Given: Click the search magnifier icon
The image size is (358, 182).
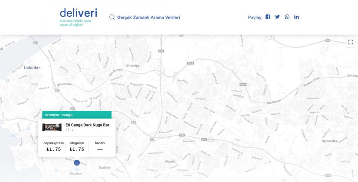Looking at the screenshot, I should [x=112, y=17].
